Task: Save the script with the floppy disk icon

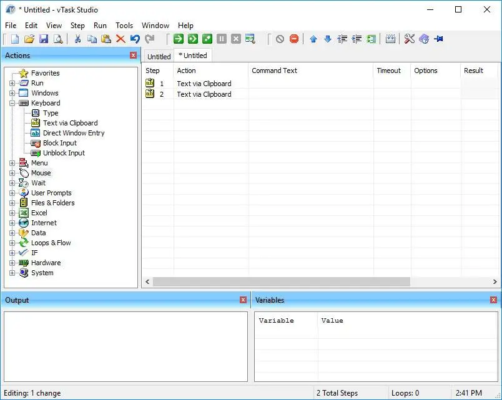Action: point(44,39)
